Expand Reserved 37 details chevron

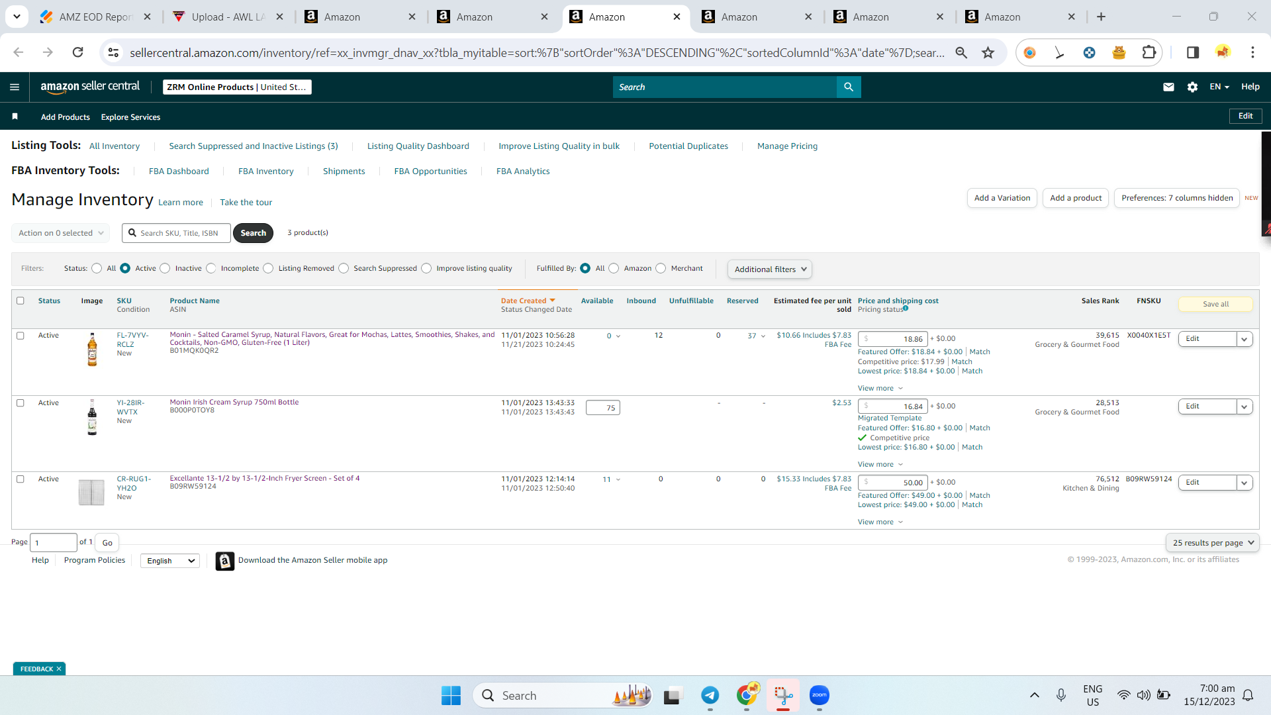[x=763, y=336]
